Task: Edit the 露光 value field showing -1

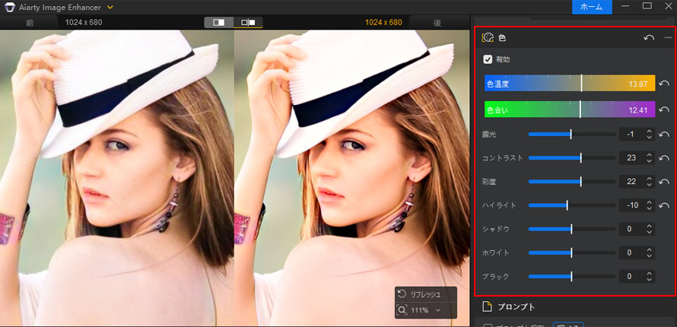Action: click(x=631, y=135)
